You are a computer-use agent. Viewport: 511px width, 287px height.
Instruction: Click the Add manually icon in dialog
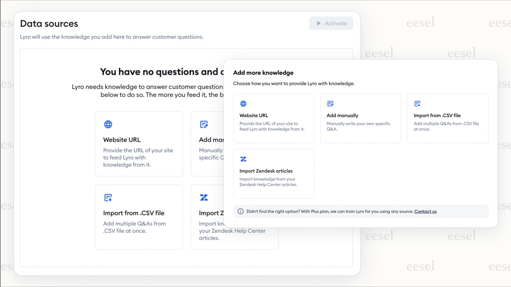(x=330, y=104)
